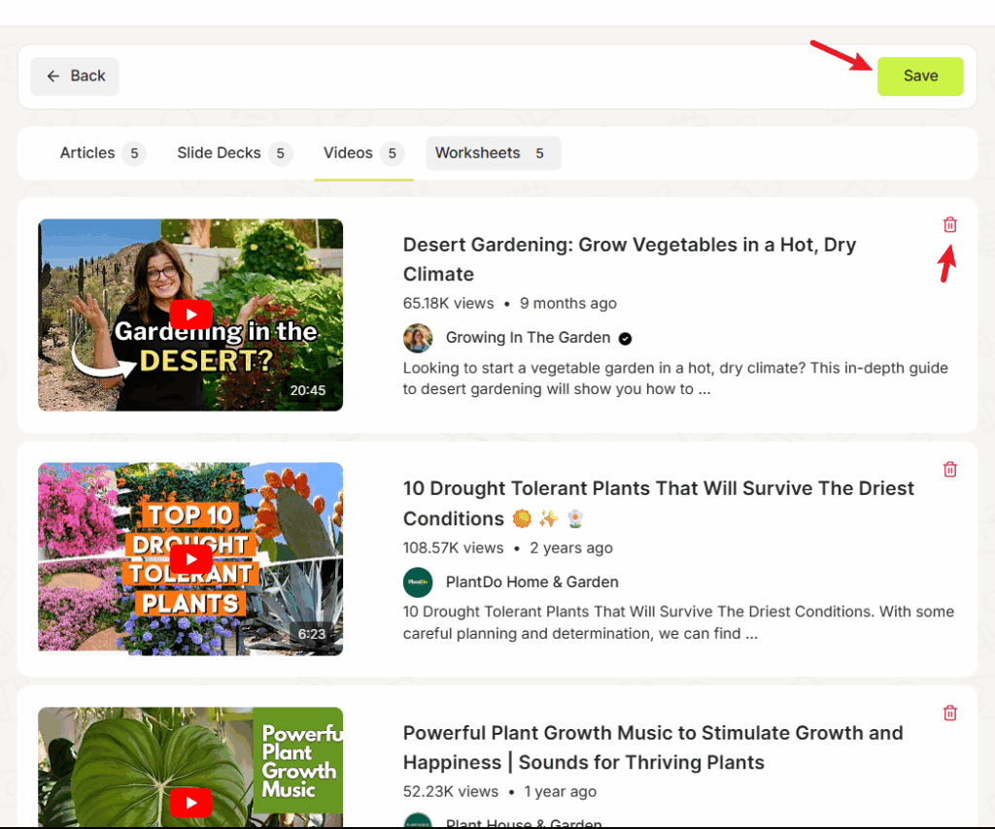
Task: Click the Growing In The Garden channel avatar
Action: point(418,338)
